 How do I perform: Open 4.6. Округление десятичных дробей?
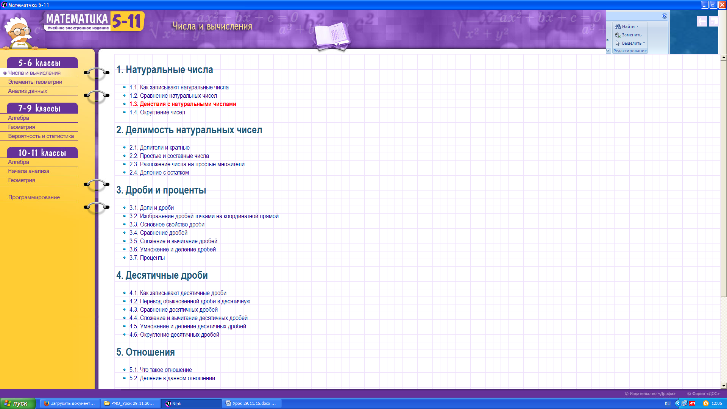coord(174,334)
